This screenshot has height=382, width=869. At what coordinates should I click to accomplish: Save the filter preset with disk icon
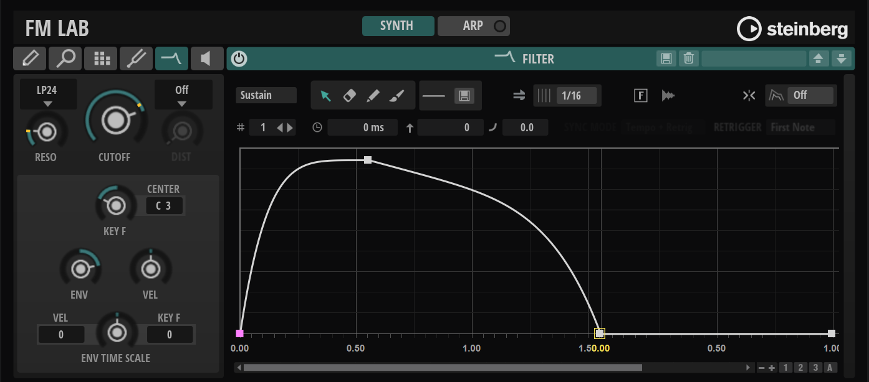pyautogui.click(x=666, y=58)
